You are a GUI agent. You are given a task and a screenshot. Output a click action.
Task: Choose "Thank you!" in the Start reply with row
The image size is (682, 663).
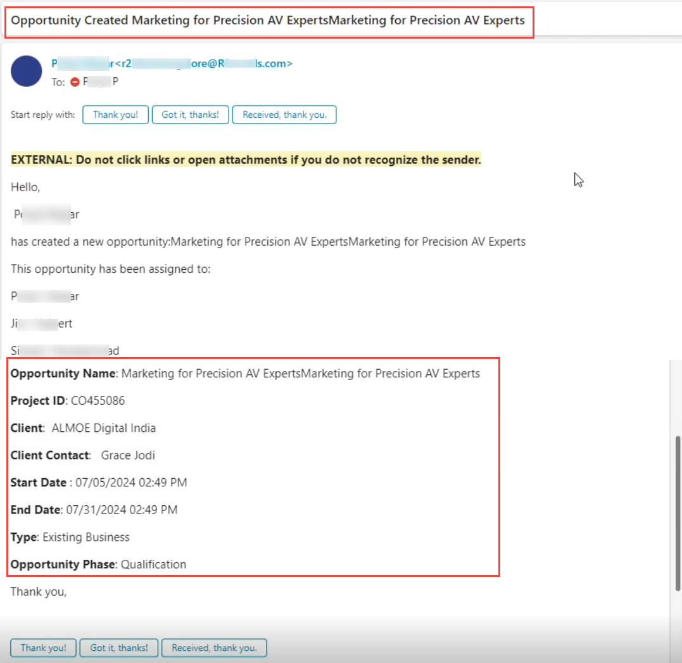tap(115, 115)
